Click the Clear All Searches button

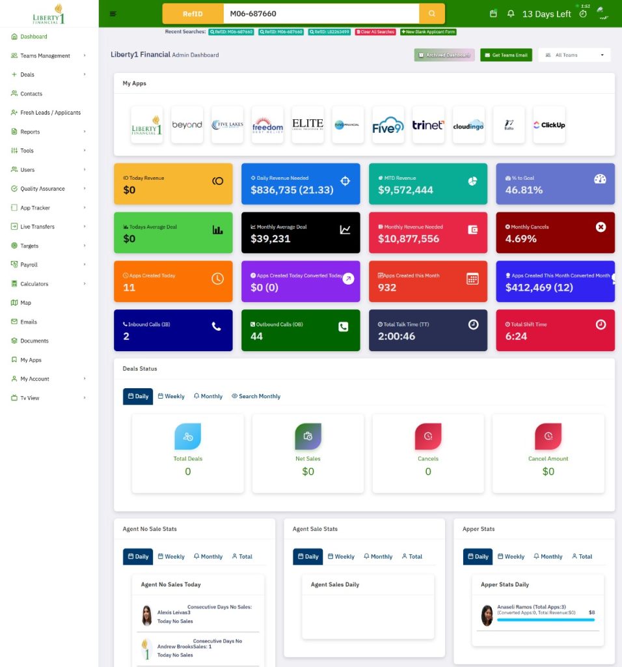tap(375, 32)
